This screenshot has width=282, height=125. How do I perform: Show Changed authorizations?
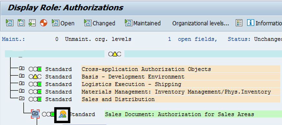99,23
